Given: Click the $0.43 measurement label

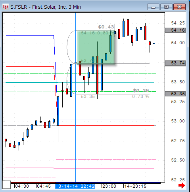Looking at the screenshot, I should (x=106, y=27).
